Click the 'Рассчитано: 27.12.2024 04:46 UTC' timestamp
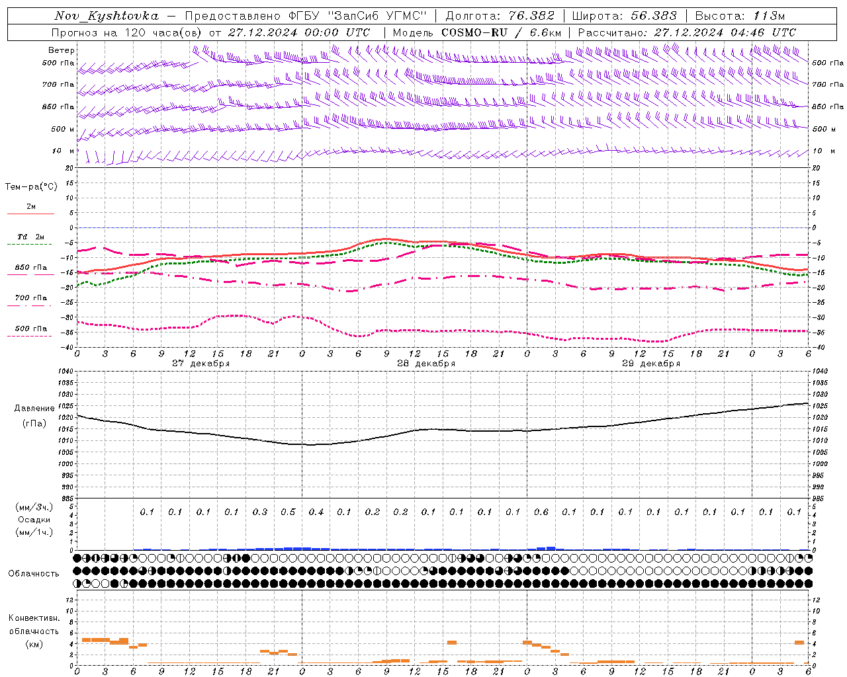 (687, 32)
